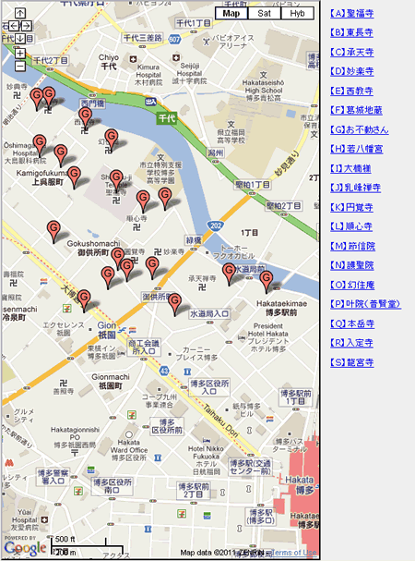Pan the map down with the arrow
415x561 pixels.
click(x=20, y=38)
